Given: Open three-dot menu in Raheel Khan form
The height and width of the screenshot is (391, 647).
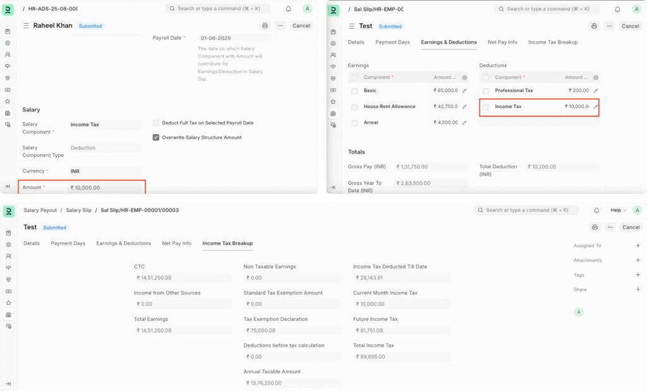Looking at the screenshot, I should coord(281,26).
